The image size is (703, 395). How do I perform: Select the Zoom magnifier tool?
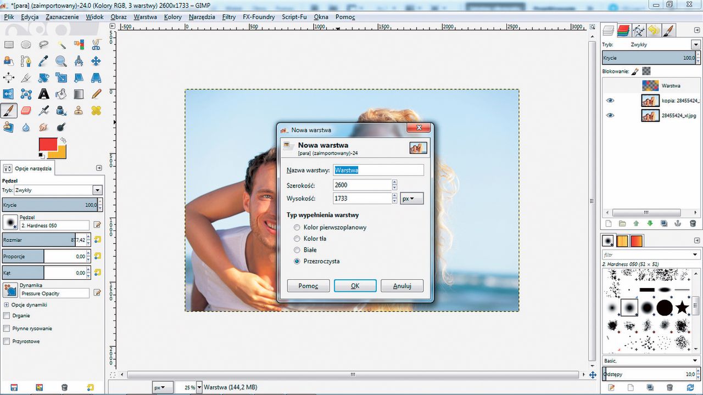pos(61,61)
